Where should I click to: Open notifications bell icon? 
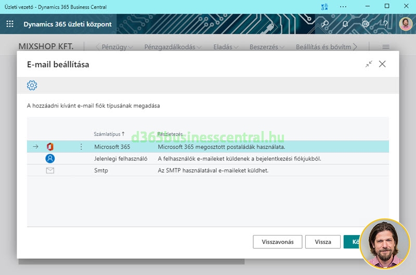pos(345,24)
